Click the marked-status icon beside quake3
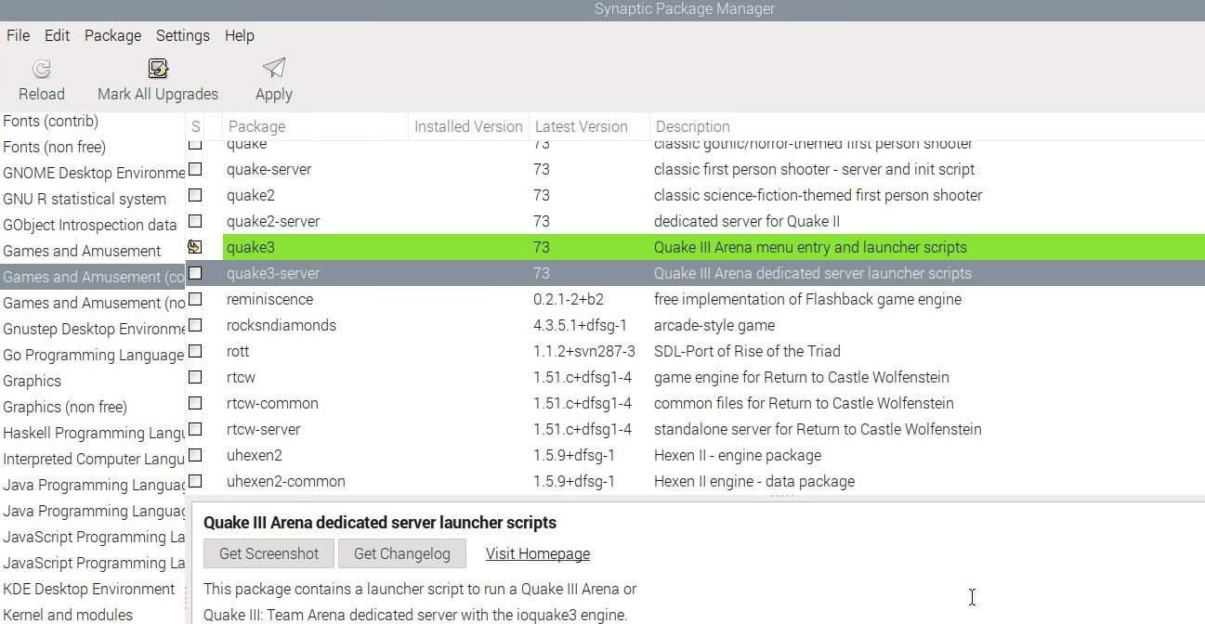Viewport: 1205px width, 624px height. (x=195, y=246)
